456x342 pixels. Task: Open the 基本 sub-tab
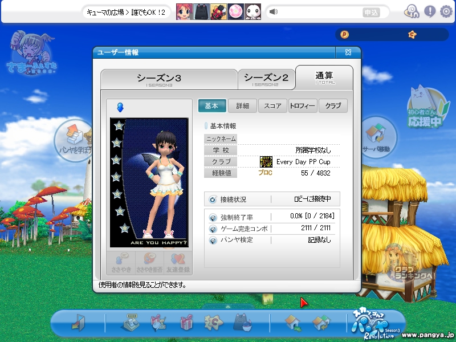[x=211, y=106]
